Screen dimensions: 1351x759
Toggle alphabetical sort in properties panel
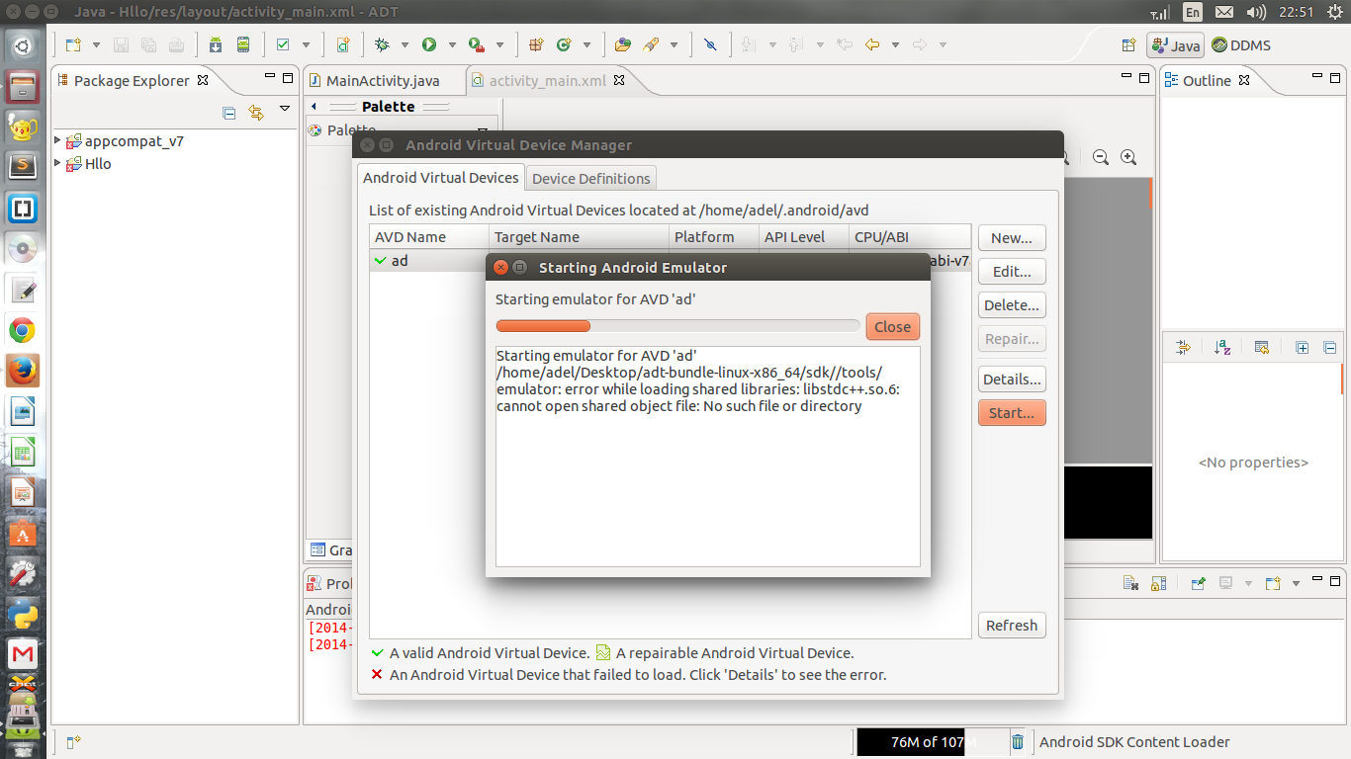[x=1222, y=347]
